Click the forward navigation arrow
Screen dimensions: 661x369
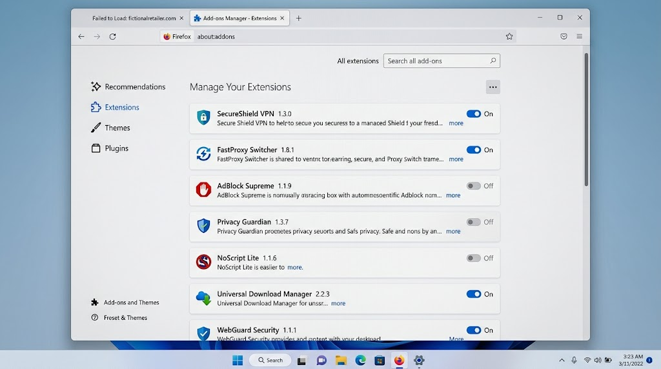[97, 37]
